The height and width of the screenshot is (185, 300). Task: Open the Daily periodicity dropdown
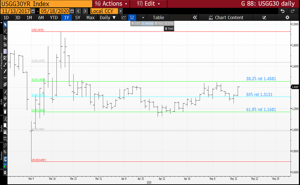click(x=107, y=18)
